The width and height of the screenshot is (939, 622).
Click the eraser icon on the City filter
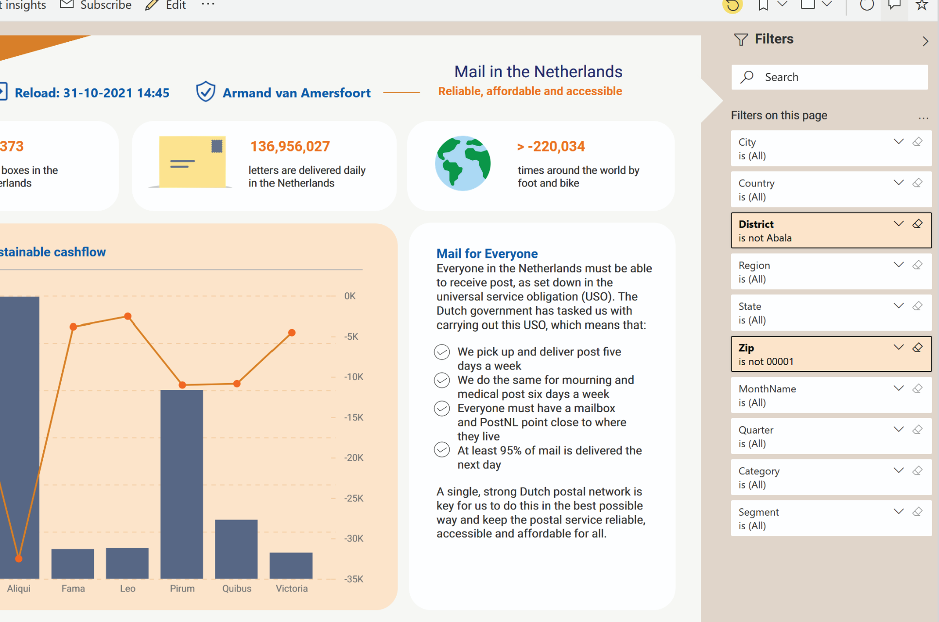point(918,142)
